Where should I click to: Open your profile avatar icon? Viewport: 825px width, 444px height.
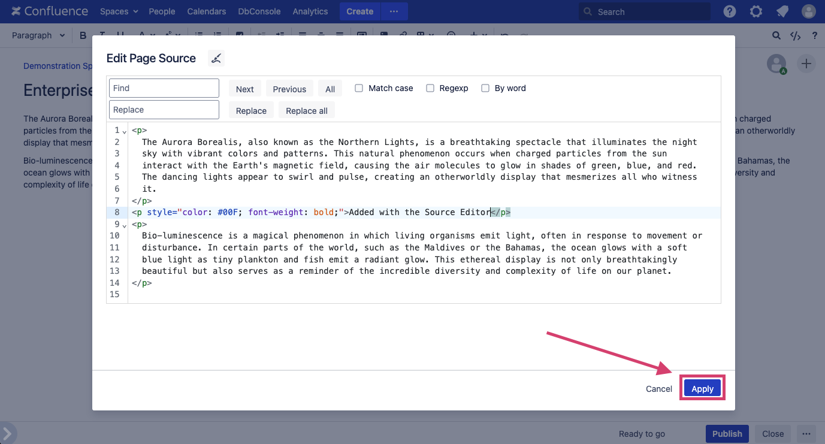click(808, 11)
